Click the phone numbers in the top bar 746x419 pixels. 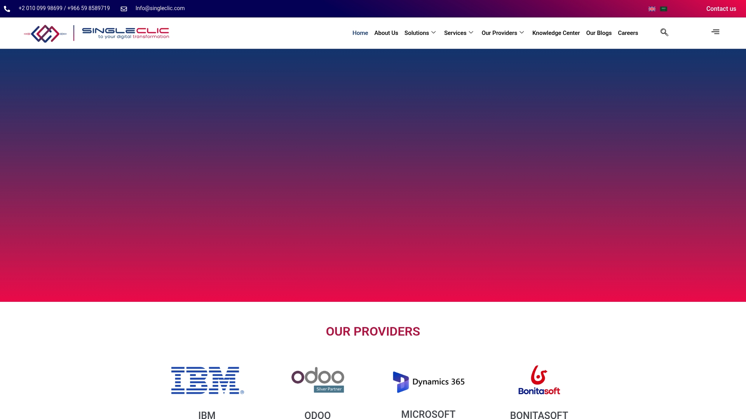tap(64, 8)
